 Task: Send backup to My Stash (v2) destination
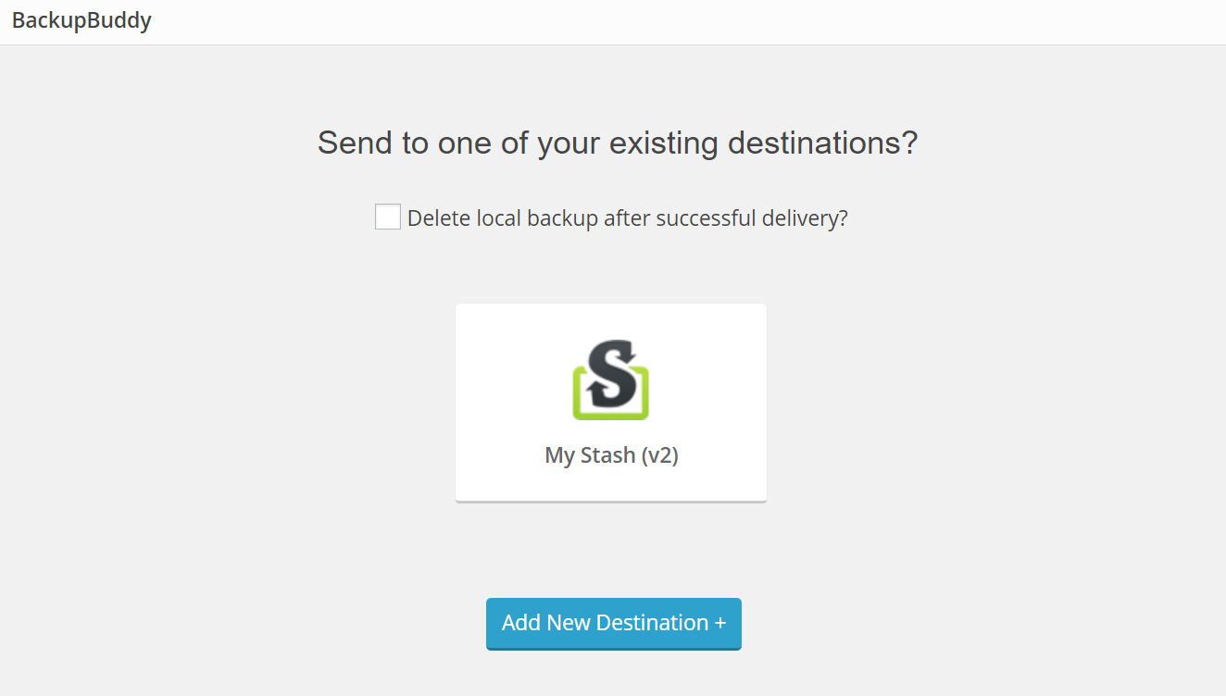[x=611, y=403]
